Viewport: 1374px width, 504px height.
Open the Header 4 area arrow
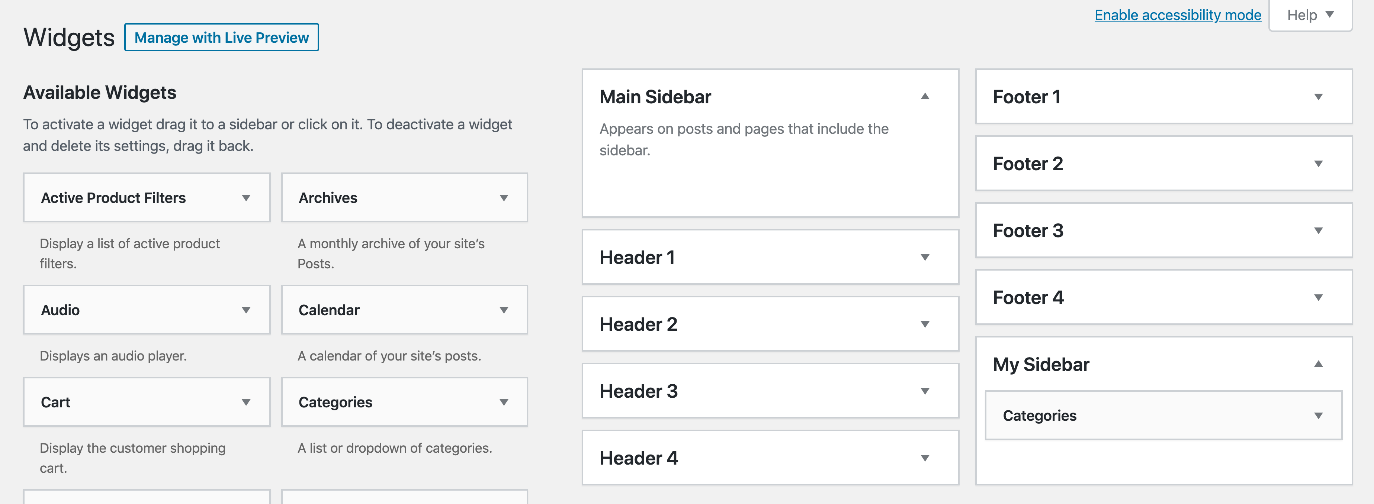tap(925, 458)
